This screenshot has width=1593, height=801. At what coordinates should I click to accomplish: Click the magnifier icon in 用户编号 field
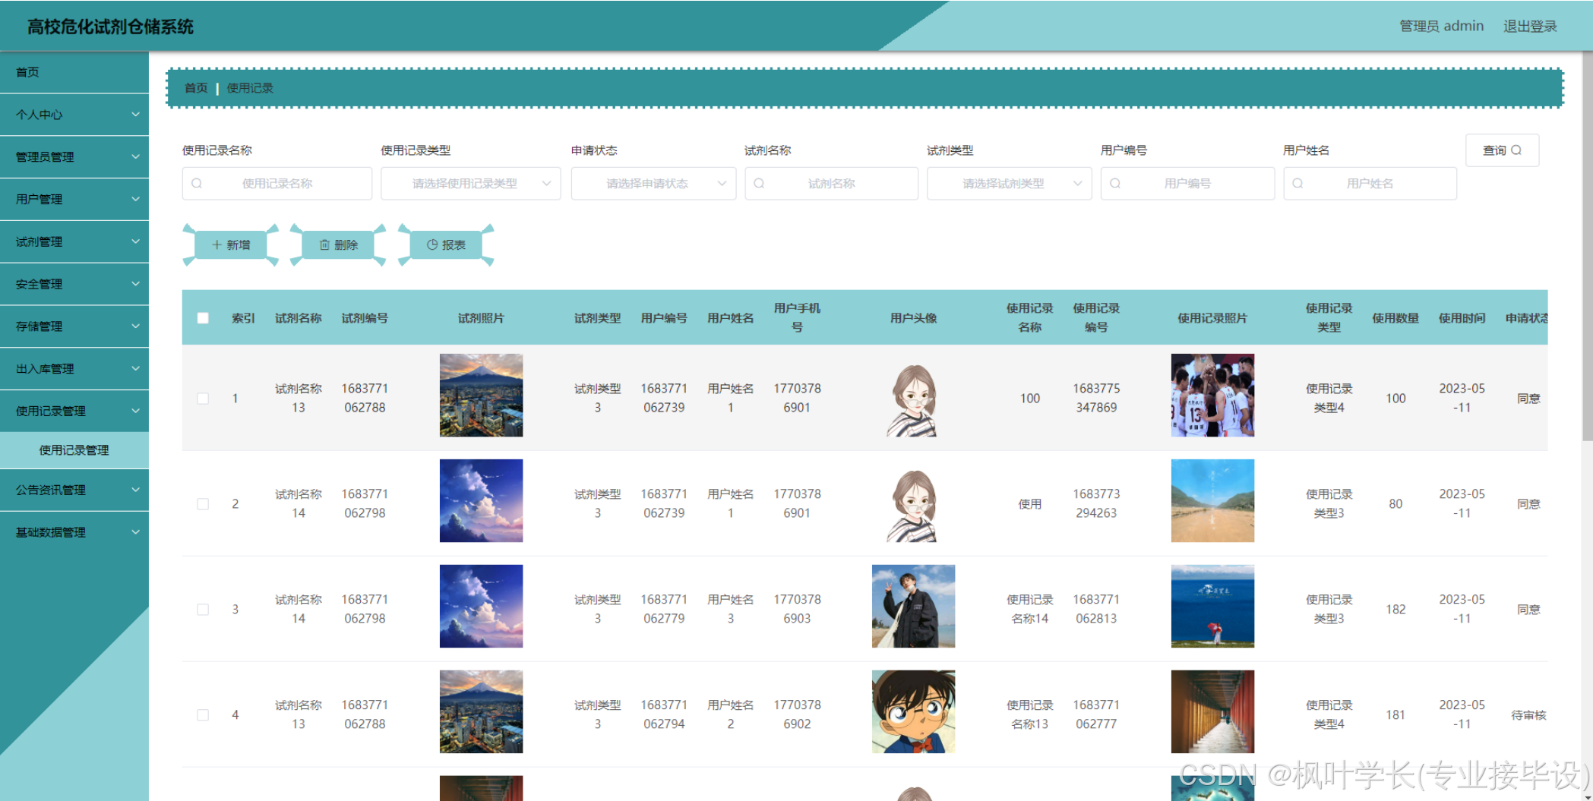(1115, 183)
